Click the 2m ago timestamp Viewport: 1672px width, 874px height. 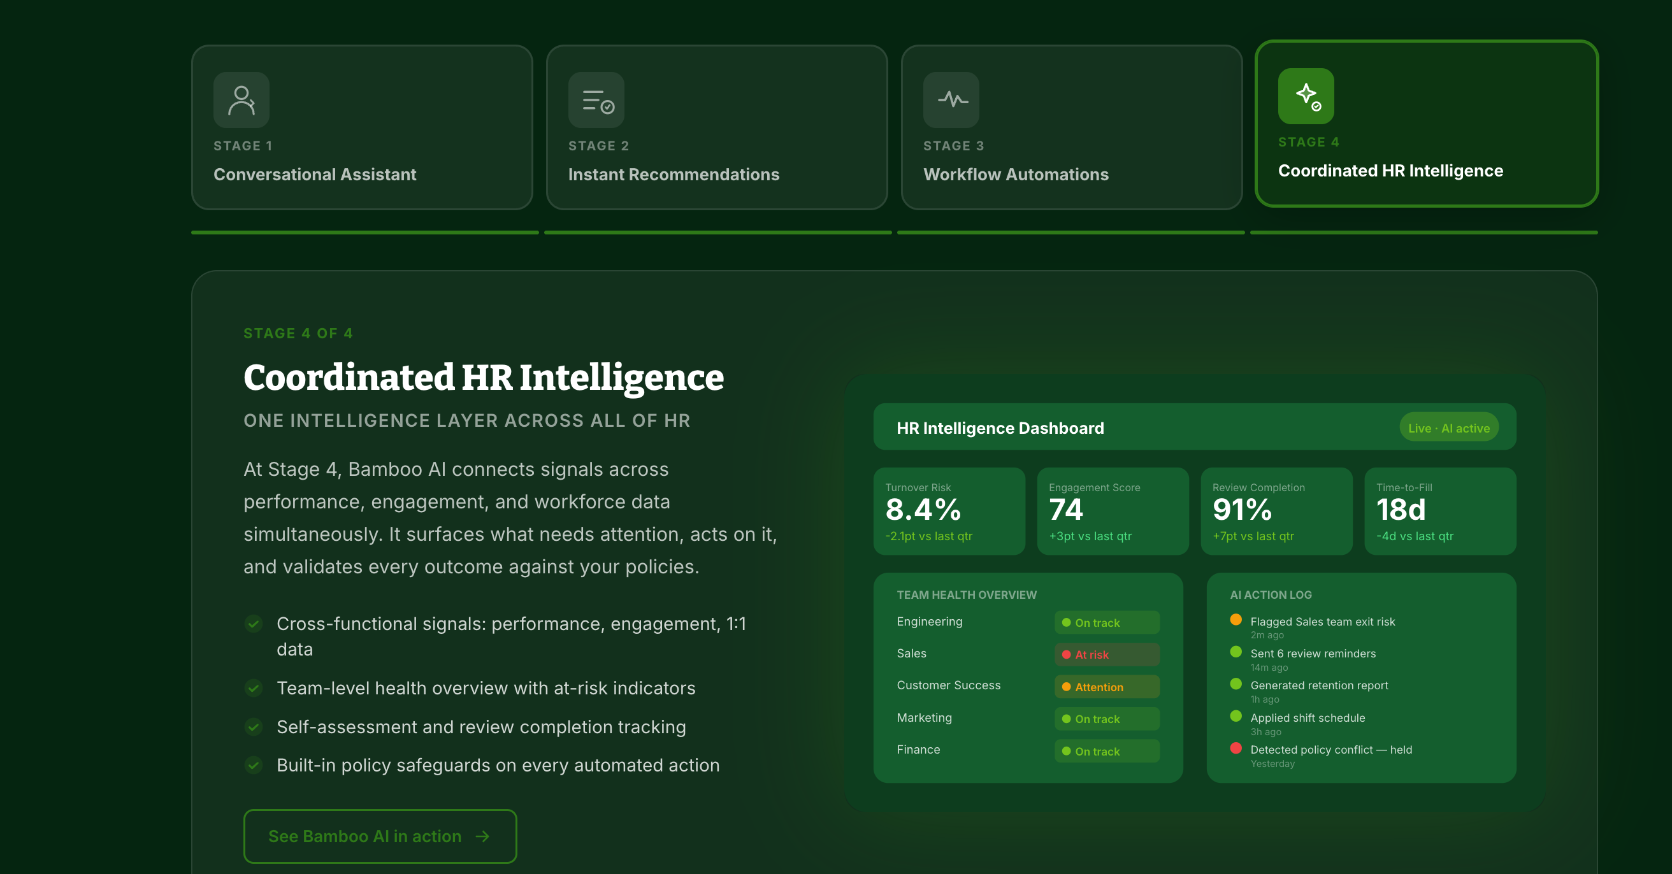point(1266,634)
